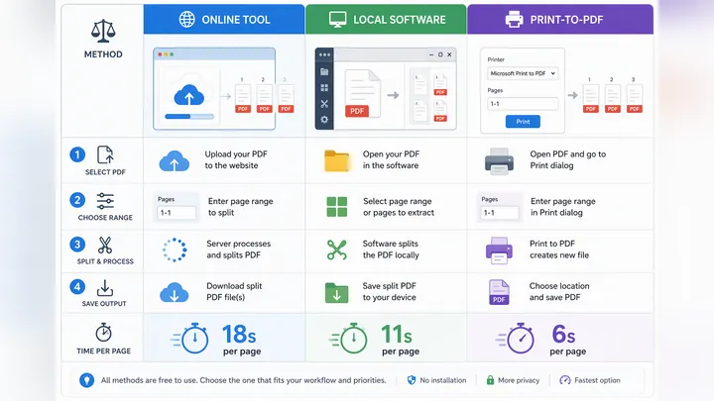The width and height of the screenshot is (714, 401).
Task: Click the blue stopwatch beside 18s
Action: pos(195,339)
